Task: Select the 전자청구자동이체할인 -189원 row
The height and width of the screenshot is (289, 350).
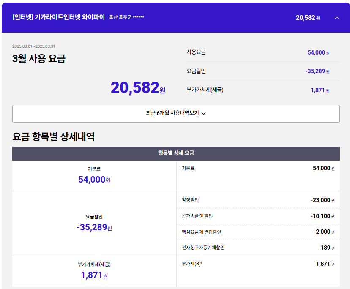Action: [258, 248]
